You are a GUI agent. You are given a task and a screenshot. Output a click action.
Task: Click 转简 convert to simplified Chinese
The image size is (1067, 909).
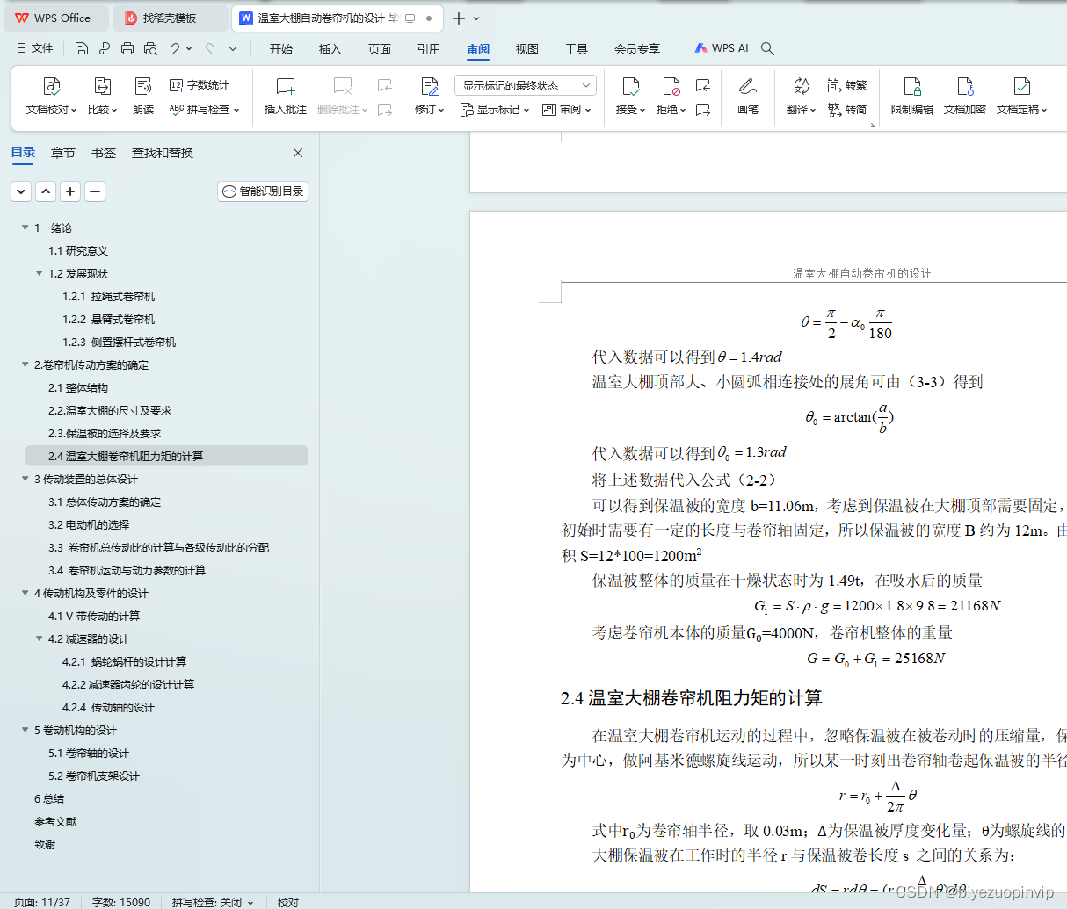point(847,110)
